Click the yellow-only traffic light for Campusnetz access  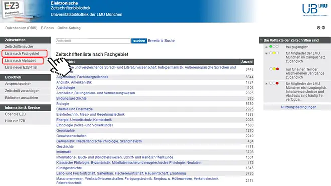[x=274, y=53]
